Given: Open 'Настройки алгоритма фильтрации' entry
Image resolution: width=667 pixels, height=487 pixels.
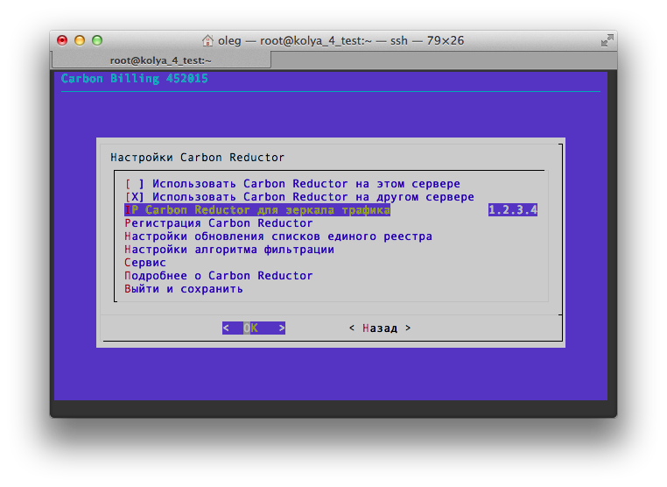Looking at the screenshot, I should coord(229,250).
